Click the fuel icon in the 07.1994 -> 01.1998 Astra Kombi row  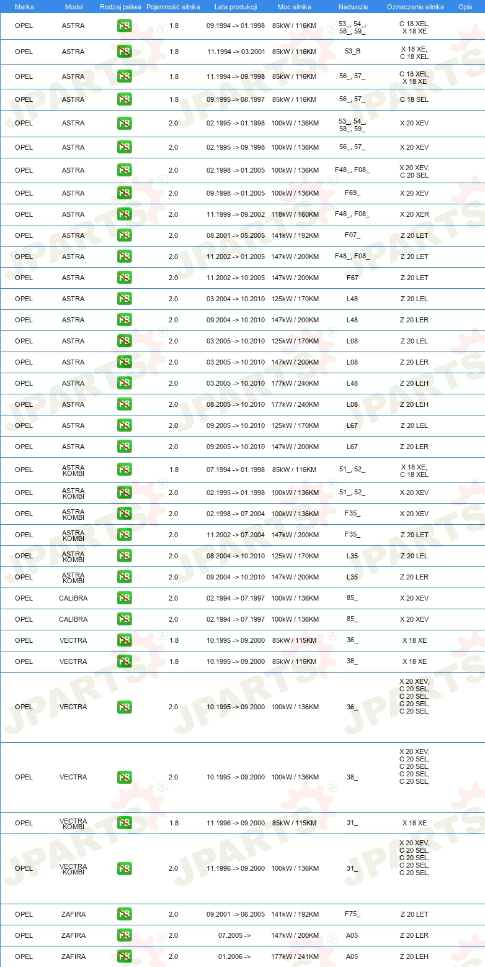pos(124,470)
